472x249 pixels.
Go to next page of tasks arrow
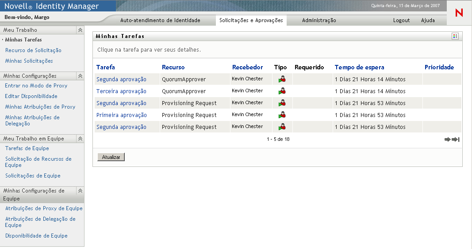point(447,140)
